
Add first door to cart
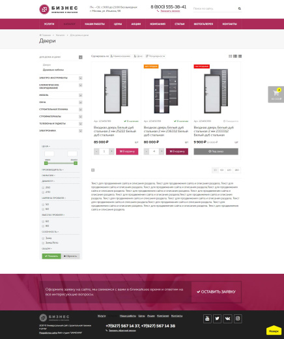click(127, 151)
